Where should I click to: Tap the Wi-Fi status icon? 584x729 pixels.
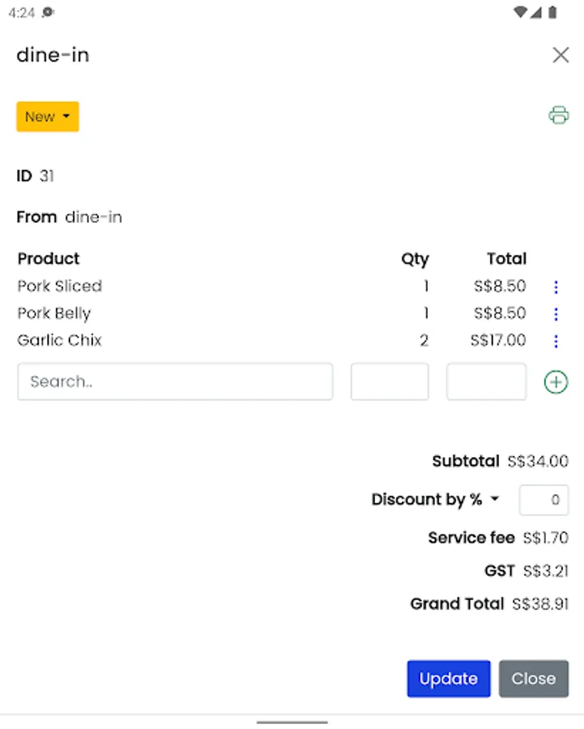(521, 12)
